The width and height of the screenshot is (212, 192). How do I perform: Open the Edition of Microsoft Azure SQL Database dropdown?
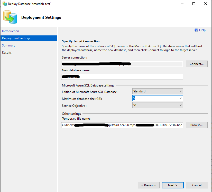pyautogui.click(x=180, y=91)
